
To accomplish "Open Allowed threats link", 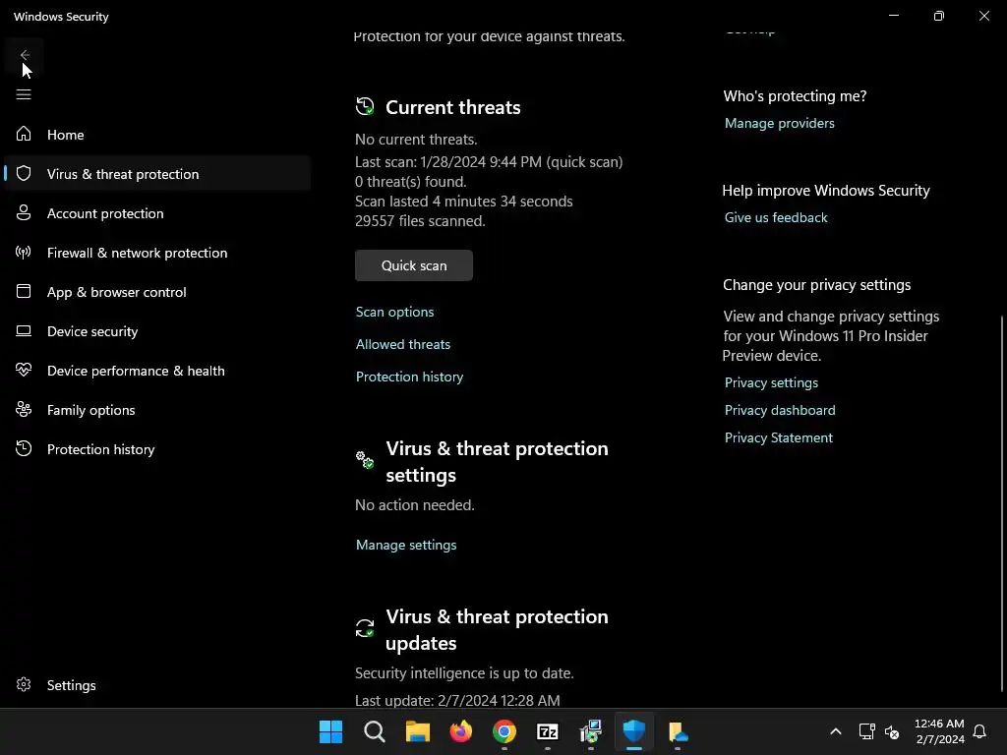I will (x=402, y=344).
